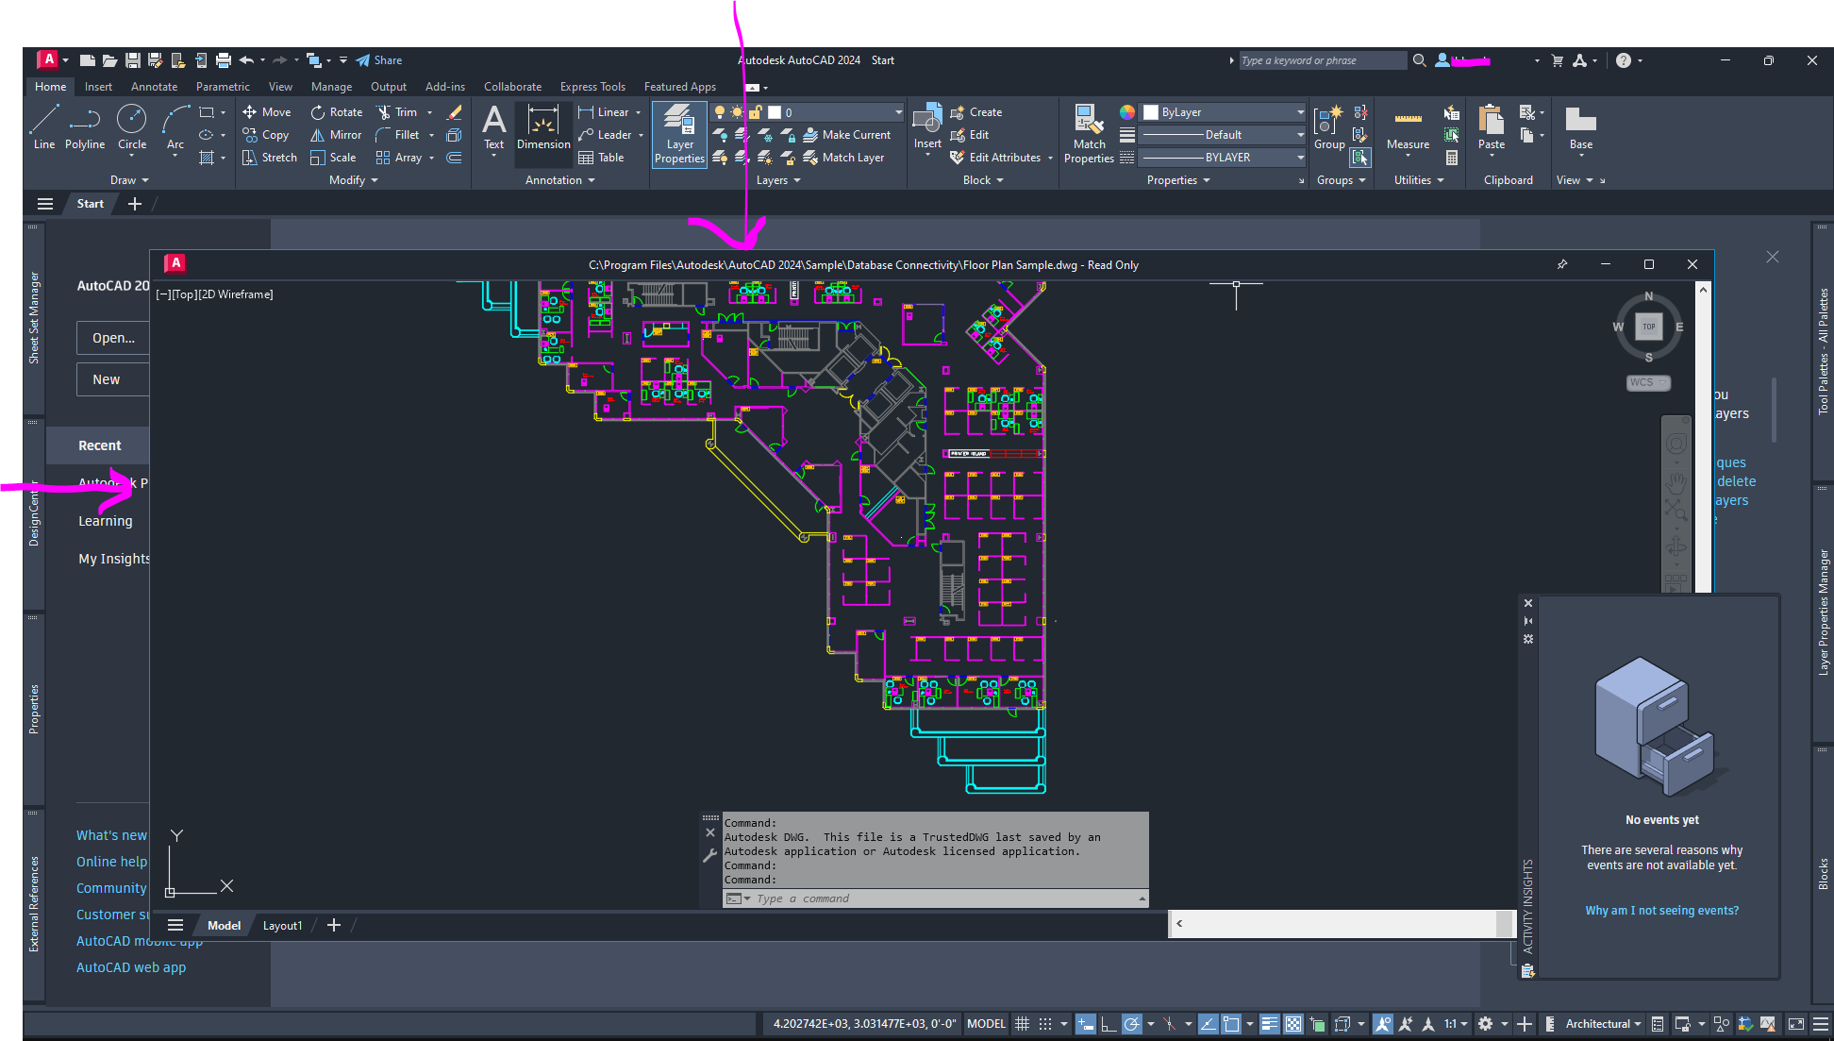Viewport: 1834px width, 1041px height.
Task: Click the Paste clipboard button
Action: [x=1492, y=126]
